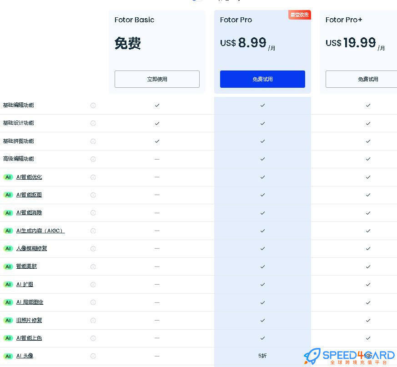Click the 免费试用 button under Fotor Pro+

pos(361,79)
